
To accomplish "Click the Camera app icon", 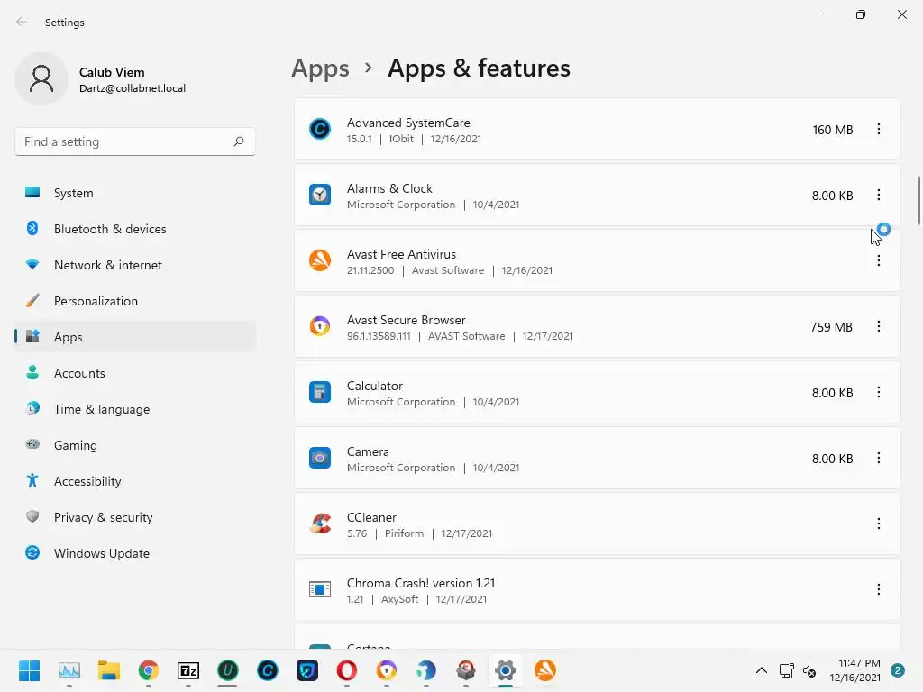I will click(320, 459).
